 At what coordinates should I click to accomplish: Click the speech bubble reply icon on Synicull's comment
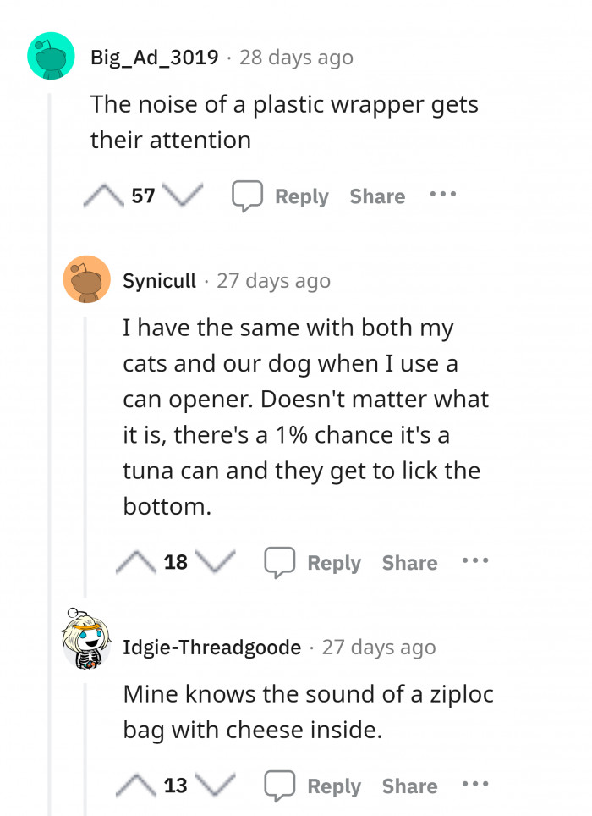pos(280,560)
